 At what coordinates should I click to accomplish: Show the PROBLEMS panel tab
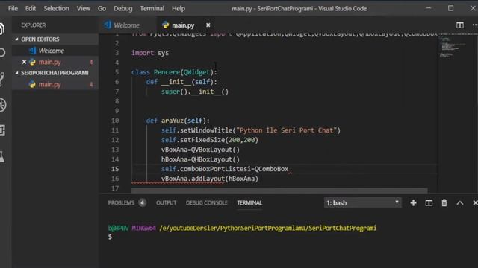pyautogui.click(x=121, y=202)
